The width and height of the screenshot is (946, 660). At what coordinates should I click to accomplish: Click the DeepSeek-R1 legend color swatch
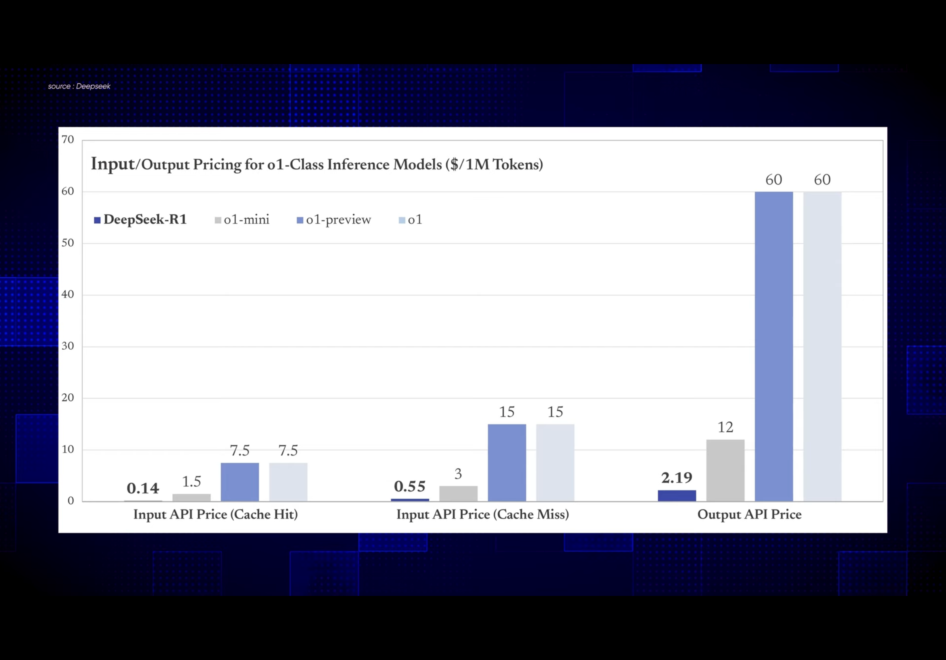point(97,220)
